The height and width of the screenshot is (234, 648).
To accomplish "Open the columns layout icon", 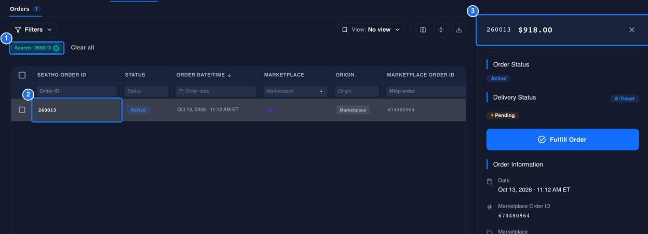I will pos(423,30).
